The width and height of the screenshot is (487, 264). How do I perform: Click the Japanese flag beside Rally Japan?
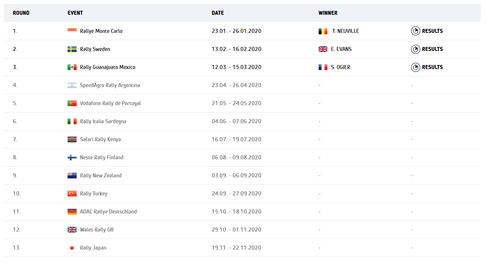point(72,248)
